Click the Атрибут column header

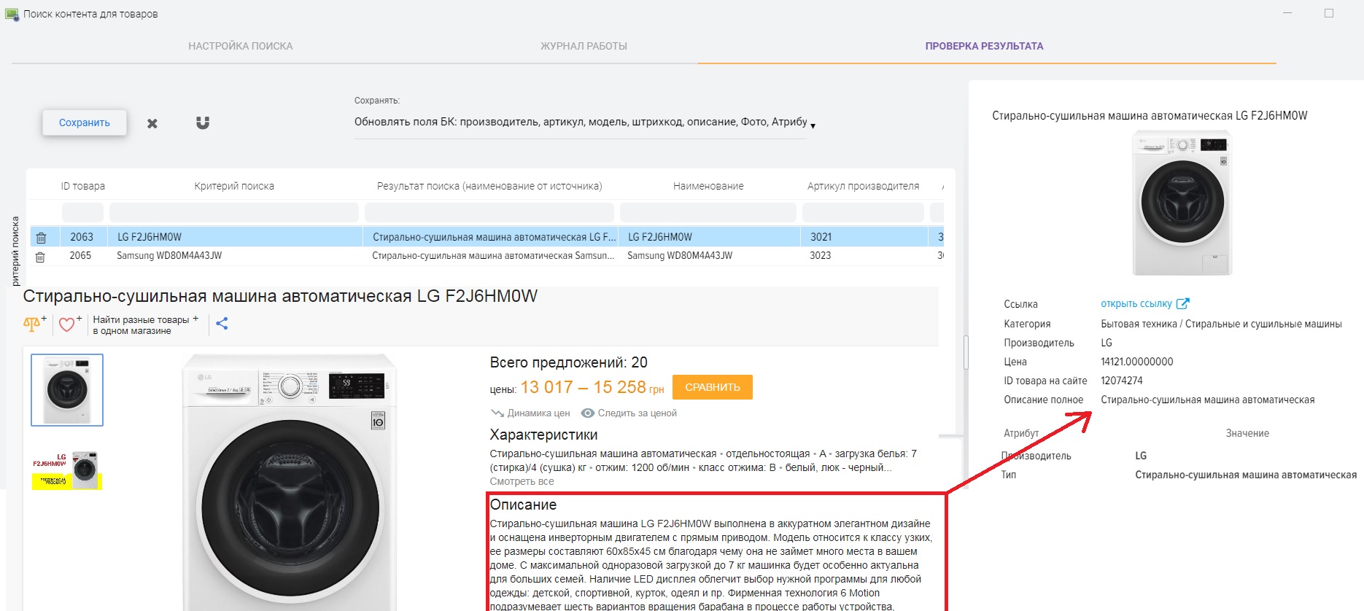[x=1021, y=433]
